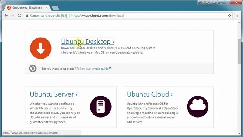Click the scrollbar up arrow
Image resolution: width=243 pixels, height=137 pixels.
click(240, 22)
